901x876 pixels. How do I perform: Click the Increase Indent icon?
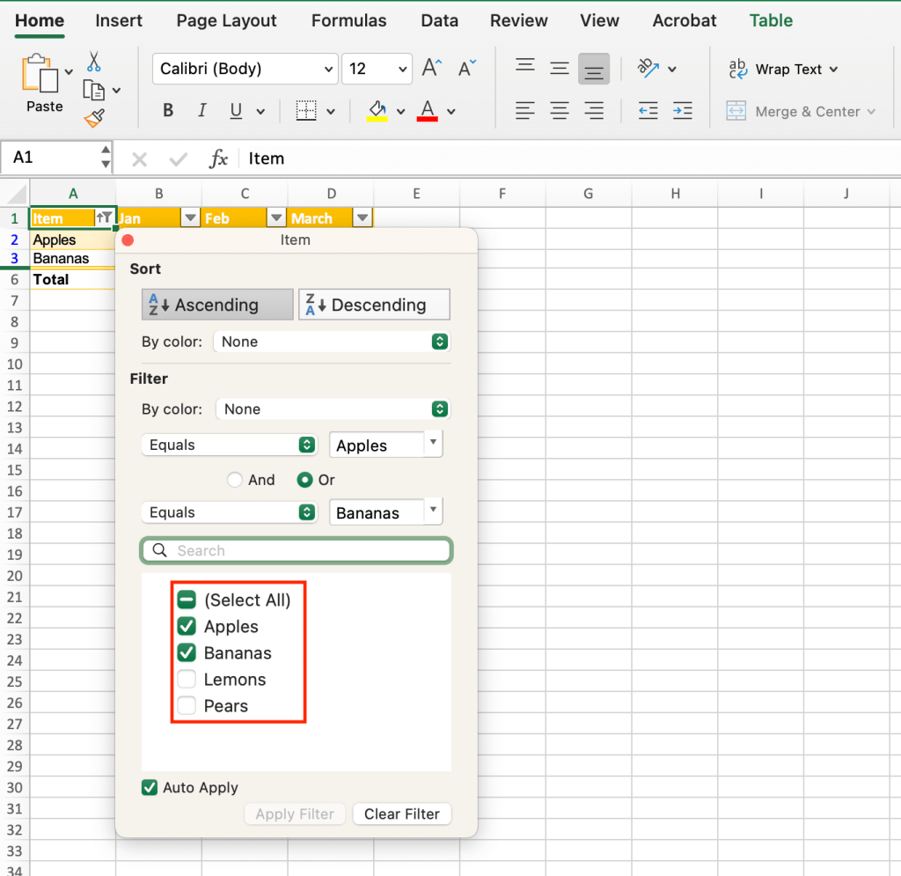683,110
